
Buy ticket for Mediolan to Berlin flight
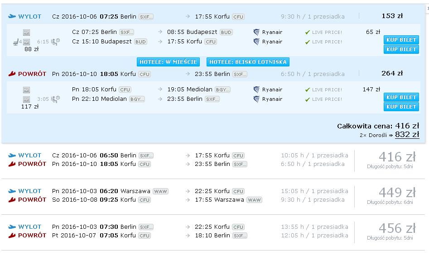tap(401, 107)
